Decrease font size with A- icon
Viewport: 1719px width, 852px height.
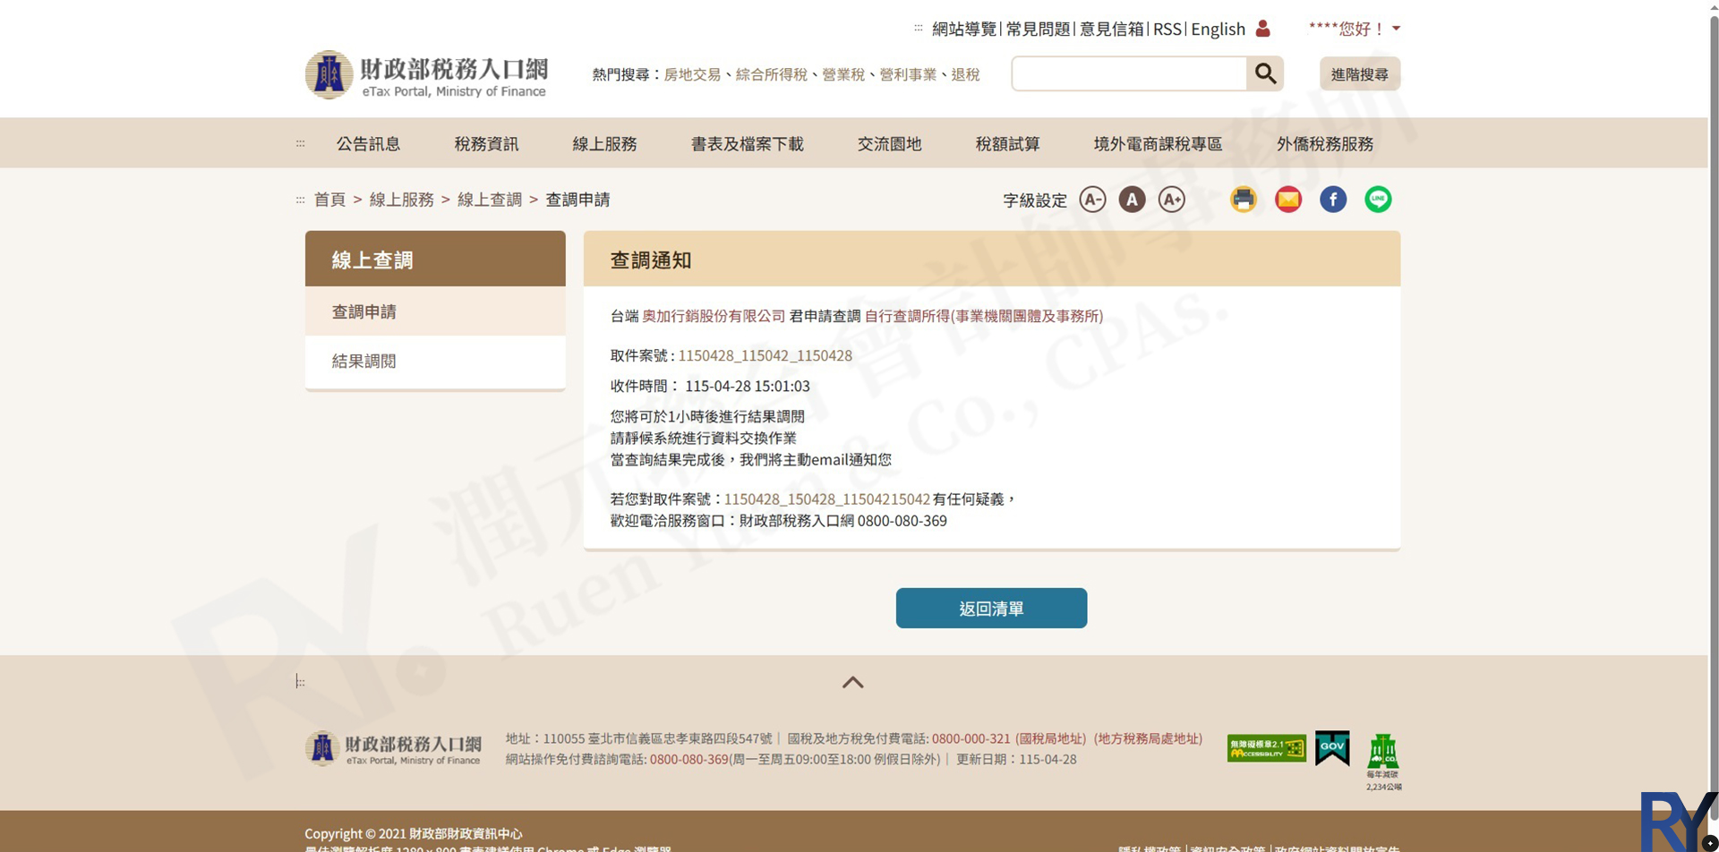tap(1092, 200)
